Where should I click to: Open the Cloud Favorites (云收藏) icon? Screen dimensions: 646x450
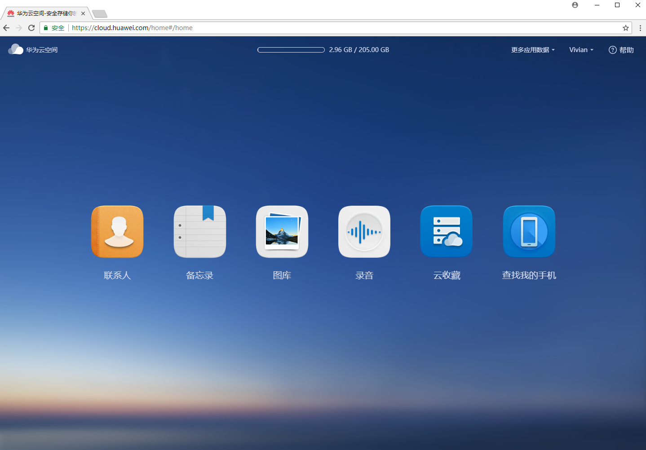click(446, 232)
